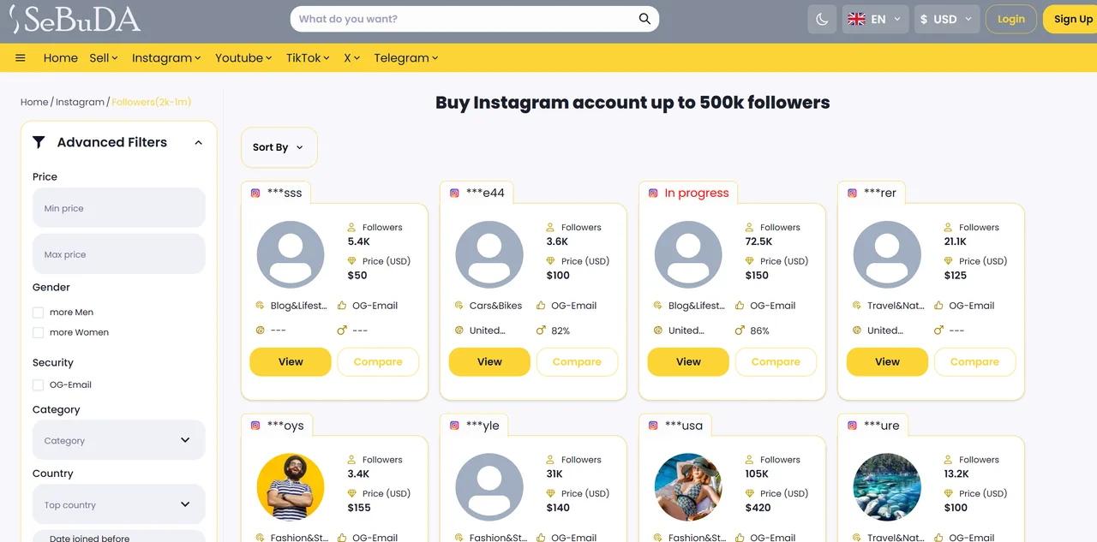This screenshot has width=1097, height=542.
Task: Open the Sort By dropdown
Action: pos(279,147)
